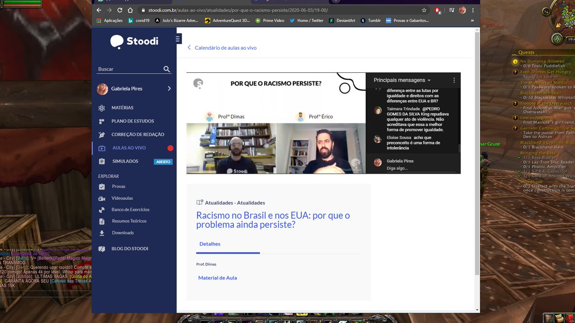Click Eloise Sousa's chat avatar
This screenshot has height=323, width=575.
pos(378,139)
